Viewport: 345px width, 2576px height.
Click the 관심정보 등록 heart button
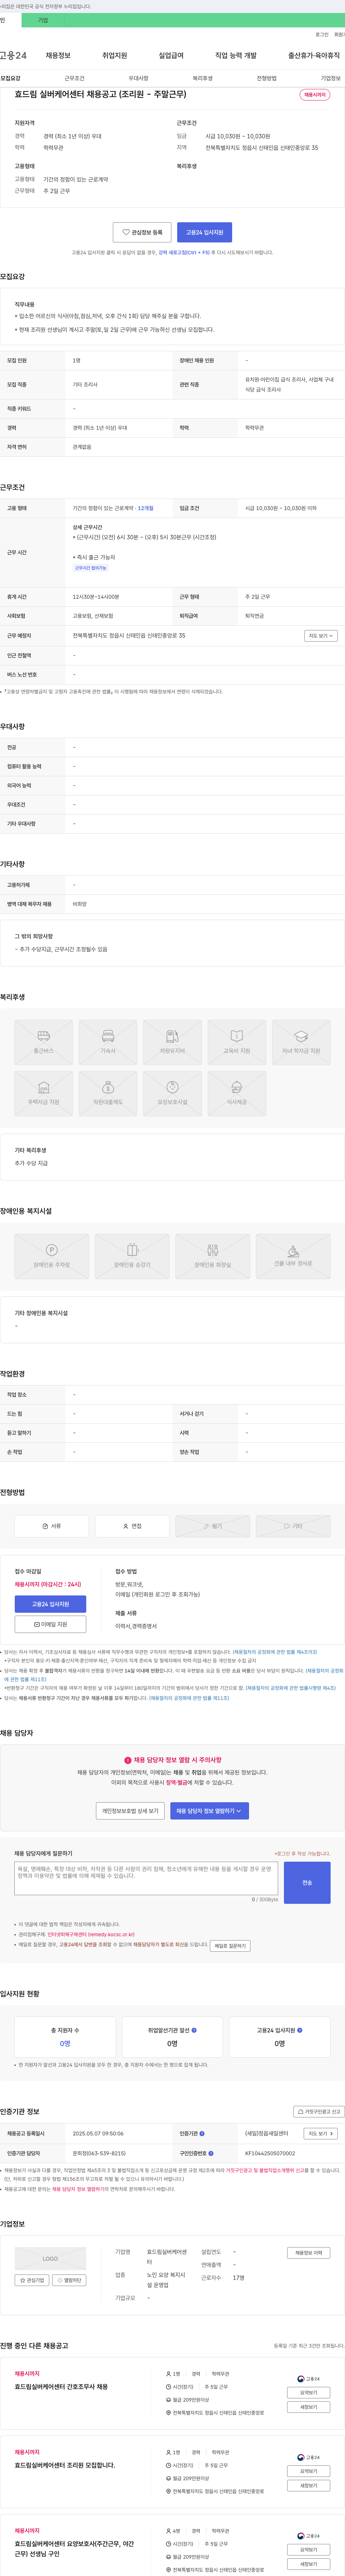click(142, 232)
